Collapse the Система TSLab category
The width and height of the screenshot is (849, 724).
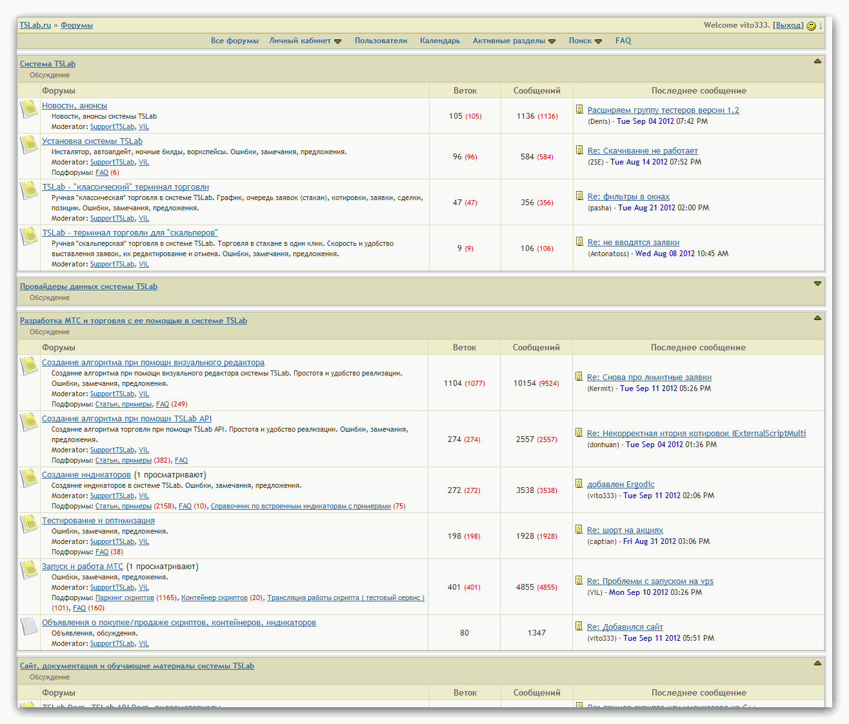click(x=817, y=61)
